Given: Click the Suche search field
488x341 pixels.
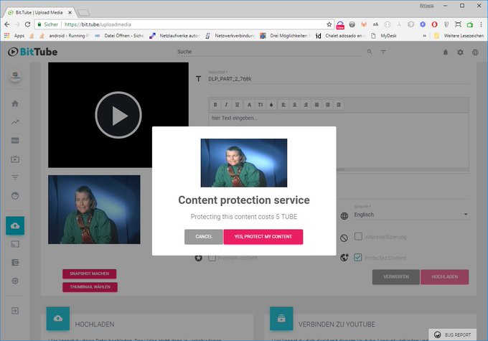Looking at the screenshot, I should [269, 52].
